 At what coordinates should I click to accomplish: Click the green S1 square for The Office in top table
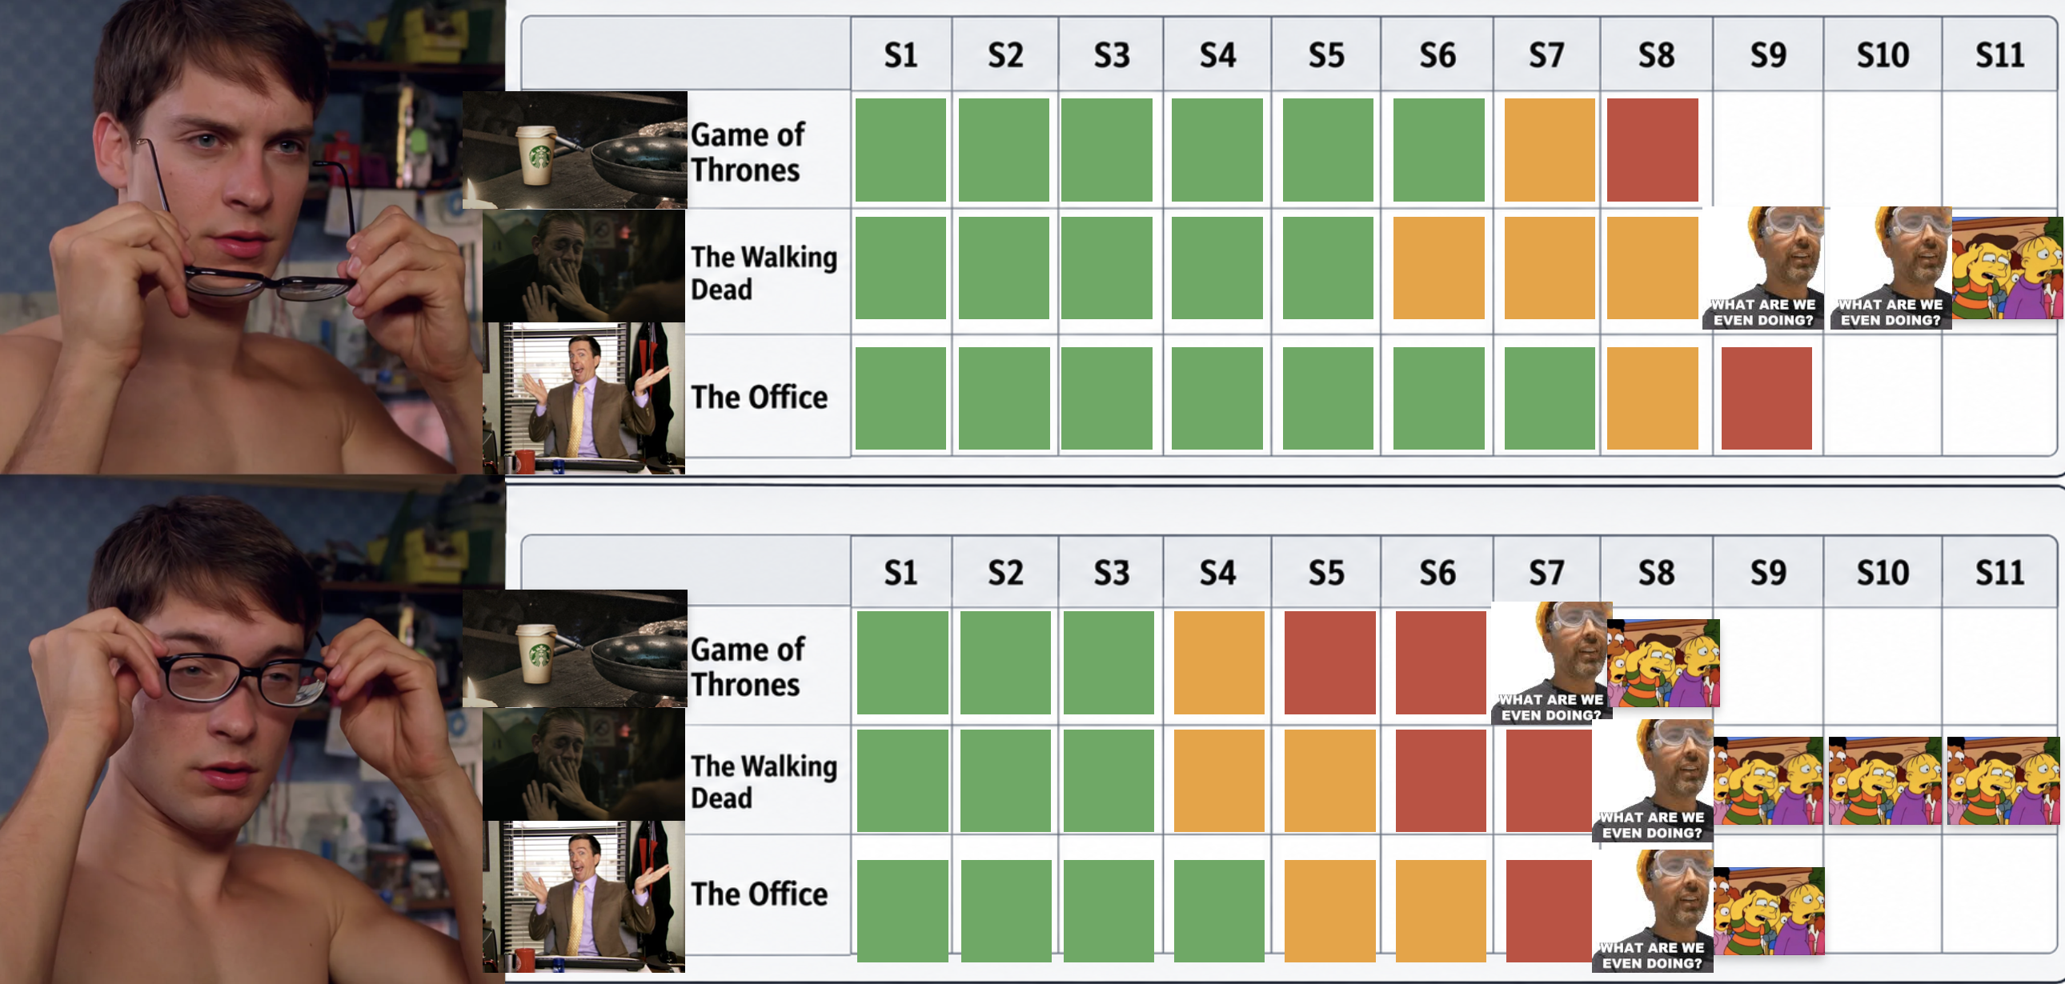[900, 398]
